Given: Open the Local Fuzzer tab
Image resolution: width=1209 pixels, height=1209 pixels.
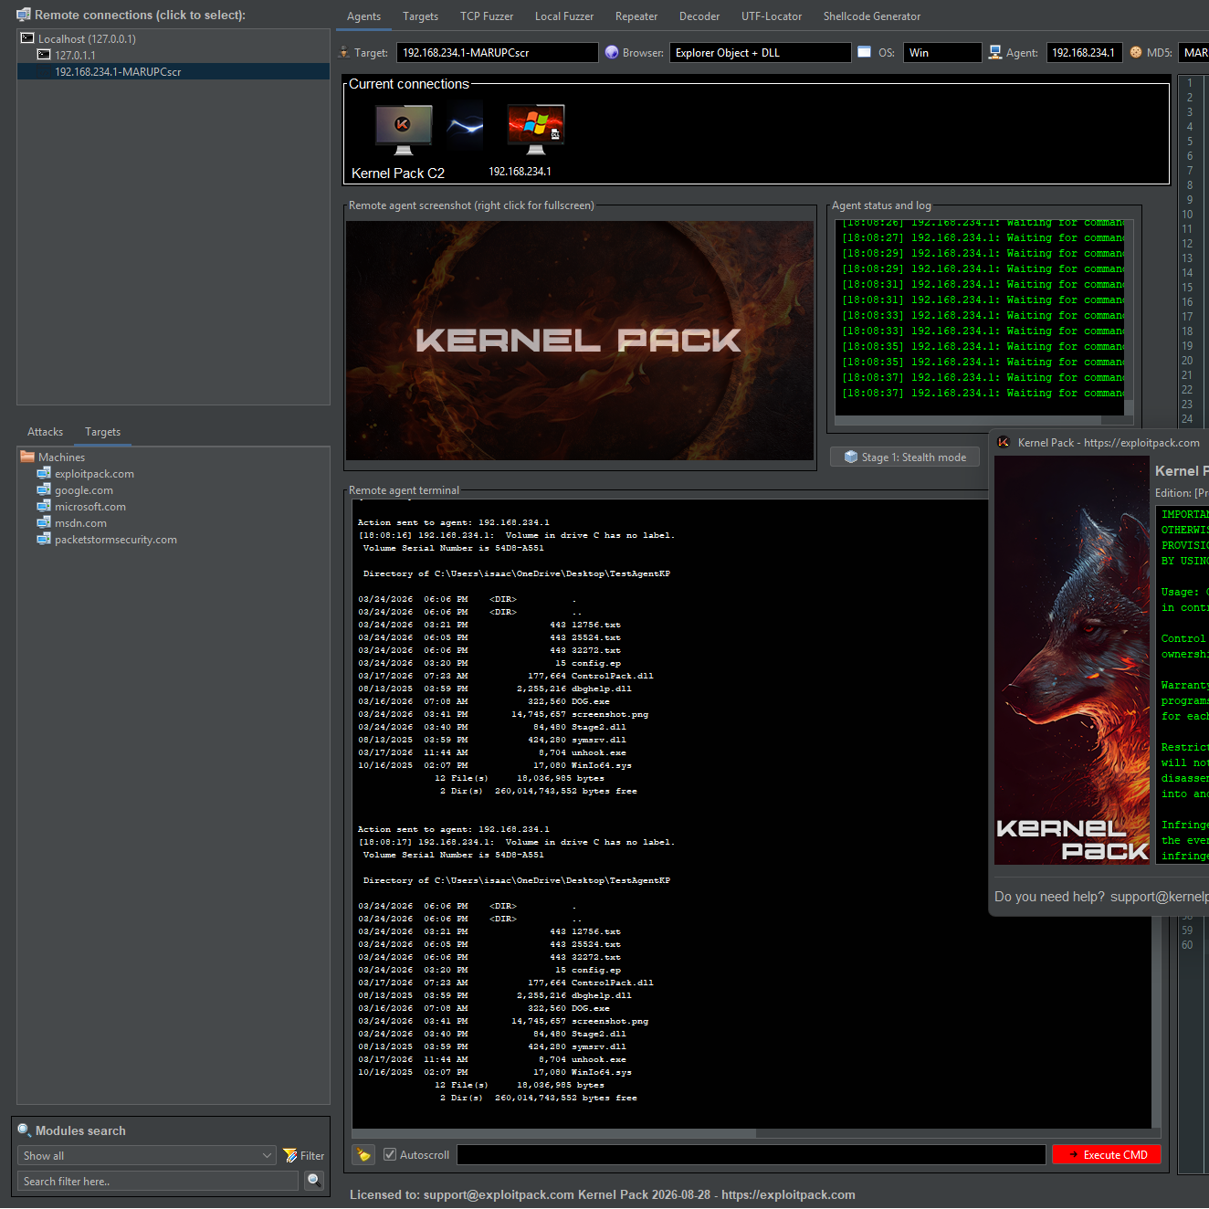Looking at the screenshot, I should click(x=564, y=16).
